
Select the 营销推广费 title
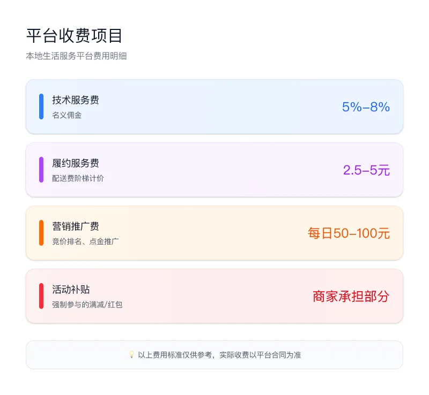(76, 226)
